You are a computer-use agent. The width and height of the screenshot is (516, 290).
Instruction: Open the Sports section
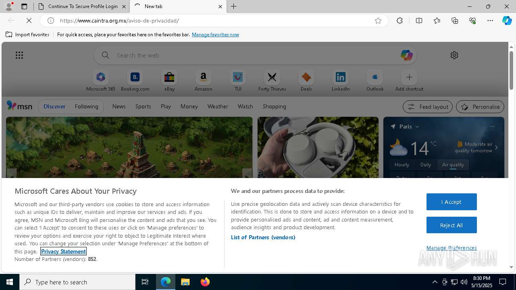coord(143,106)
